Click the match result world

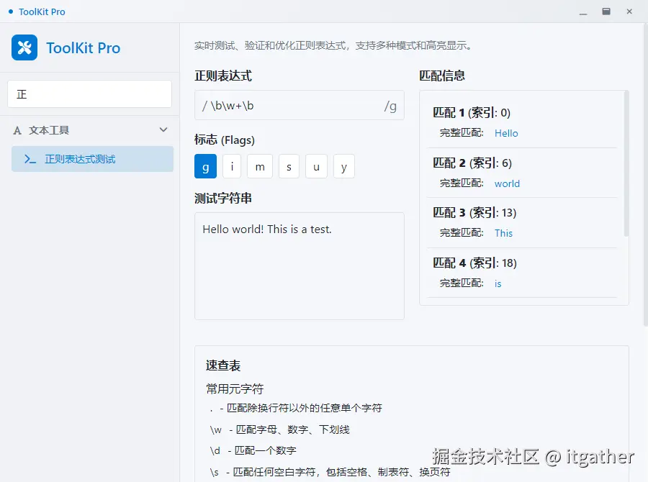pyautogui.click(x=507, y=183)
